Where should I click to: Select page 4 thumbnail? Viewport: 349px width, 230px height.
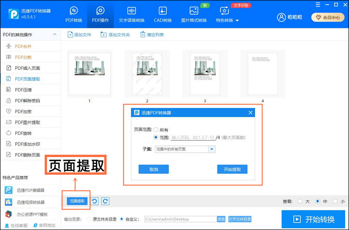click(262, 74)
